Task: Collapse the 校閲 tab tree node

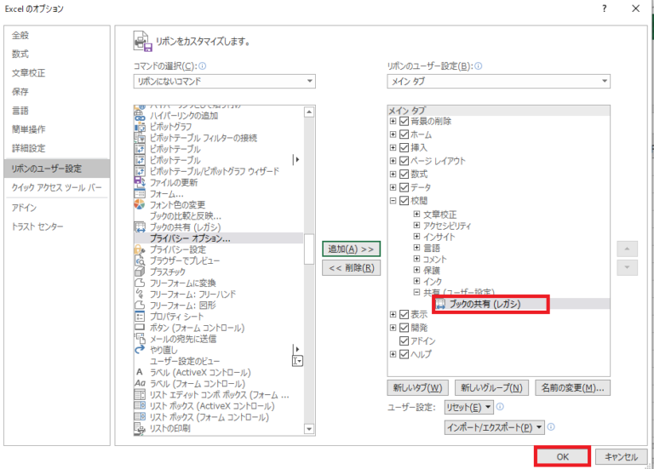Action: pyautogui.click(x=393, y=202)
